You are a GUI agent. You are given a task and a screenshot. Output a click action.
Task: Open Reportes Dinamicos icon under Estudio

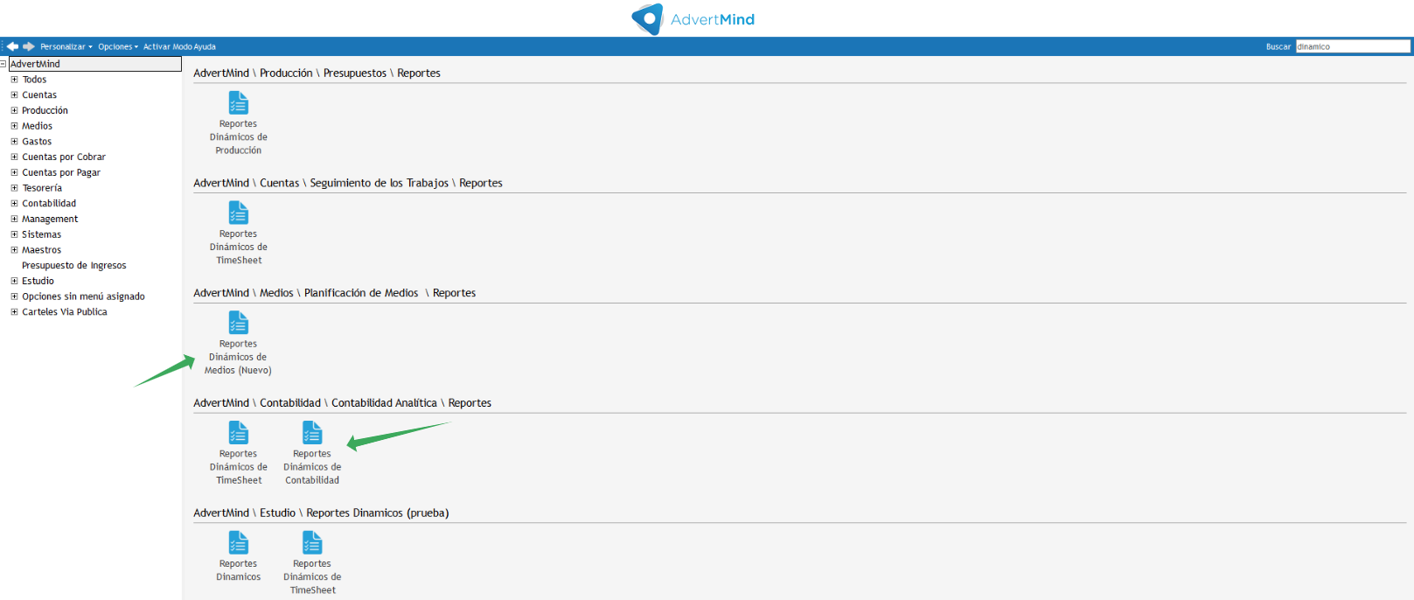click(238, 543)
